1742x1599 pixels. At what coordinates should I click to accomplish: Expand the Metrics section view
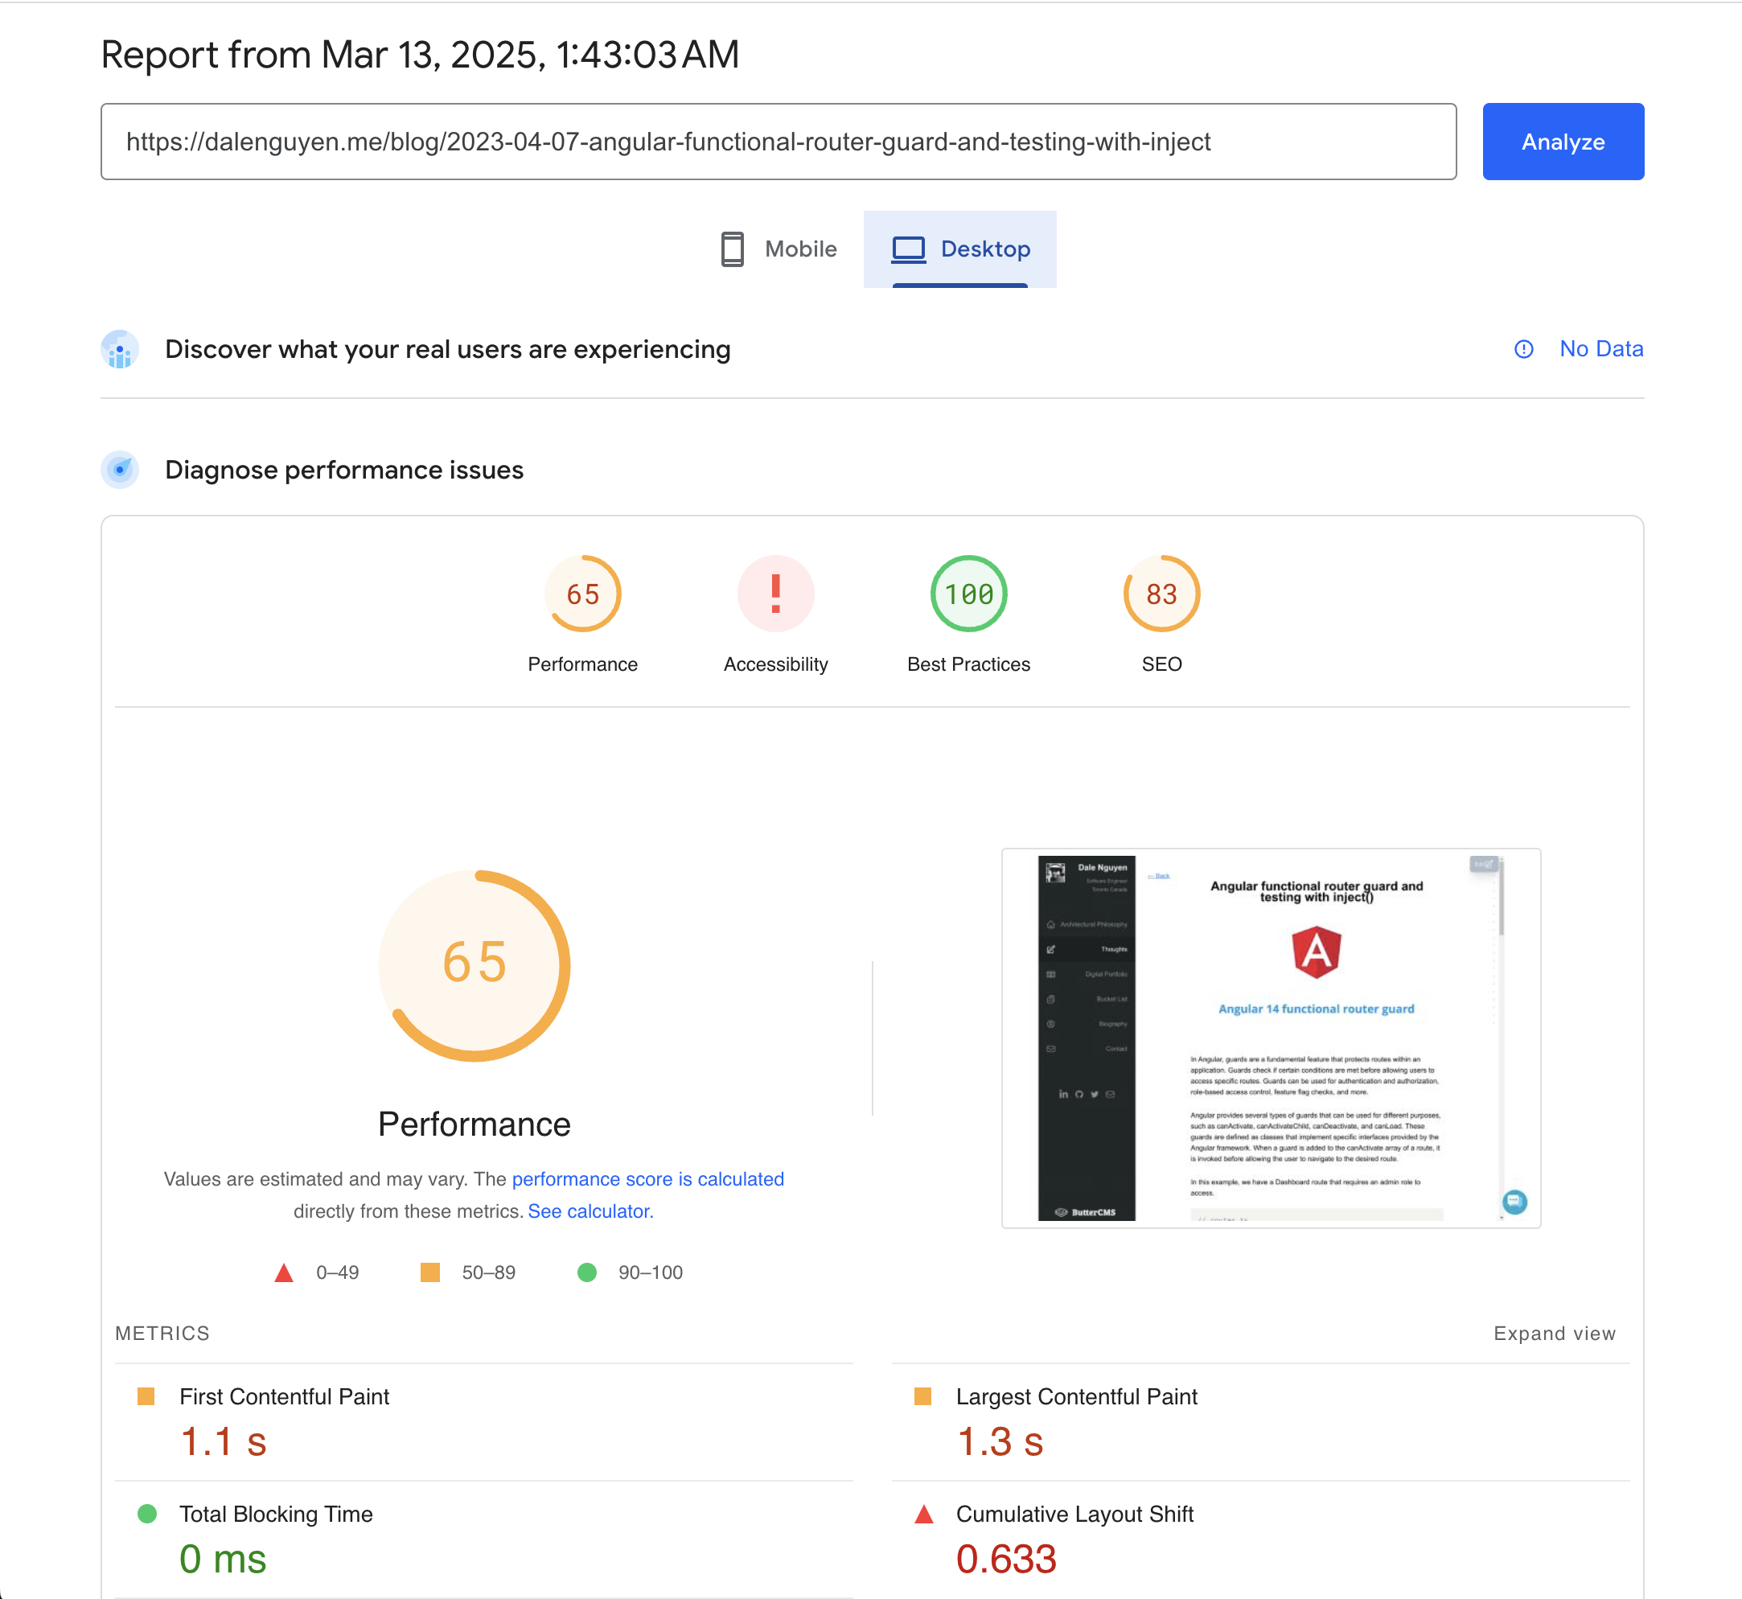(x=1554, y=1334)
